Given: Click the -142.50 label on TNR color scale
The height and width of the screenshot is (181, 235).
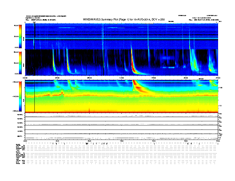Looking at the screenshot, I should click(x=16, y=96).
